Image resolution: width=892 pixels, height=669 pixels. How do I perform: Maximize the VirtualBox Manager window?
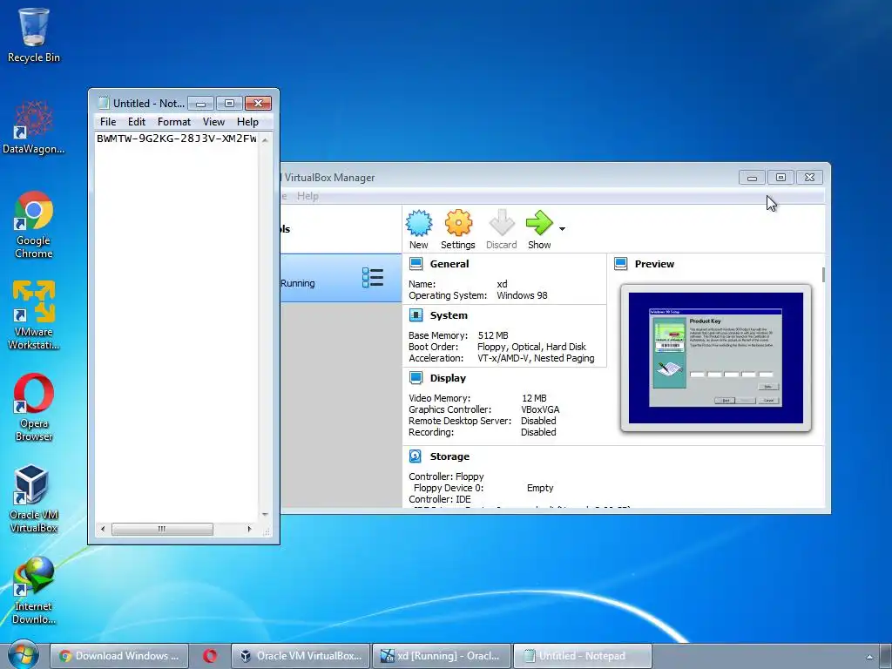point(780,178)
